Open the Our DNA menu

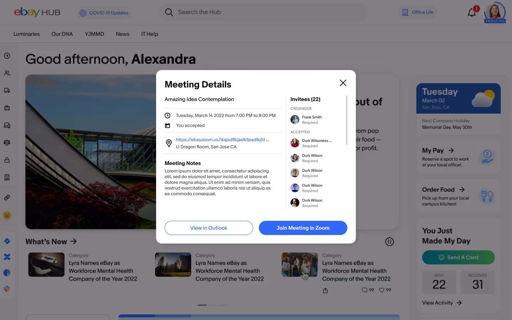[x=62, y=34]
